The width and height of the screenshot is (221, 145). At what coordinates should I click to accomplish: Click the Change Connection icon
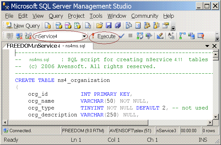[x=28, y=36]
